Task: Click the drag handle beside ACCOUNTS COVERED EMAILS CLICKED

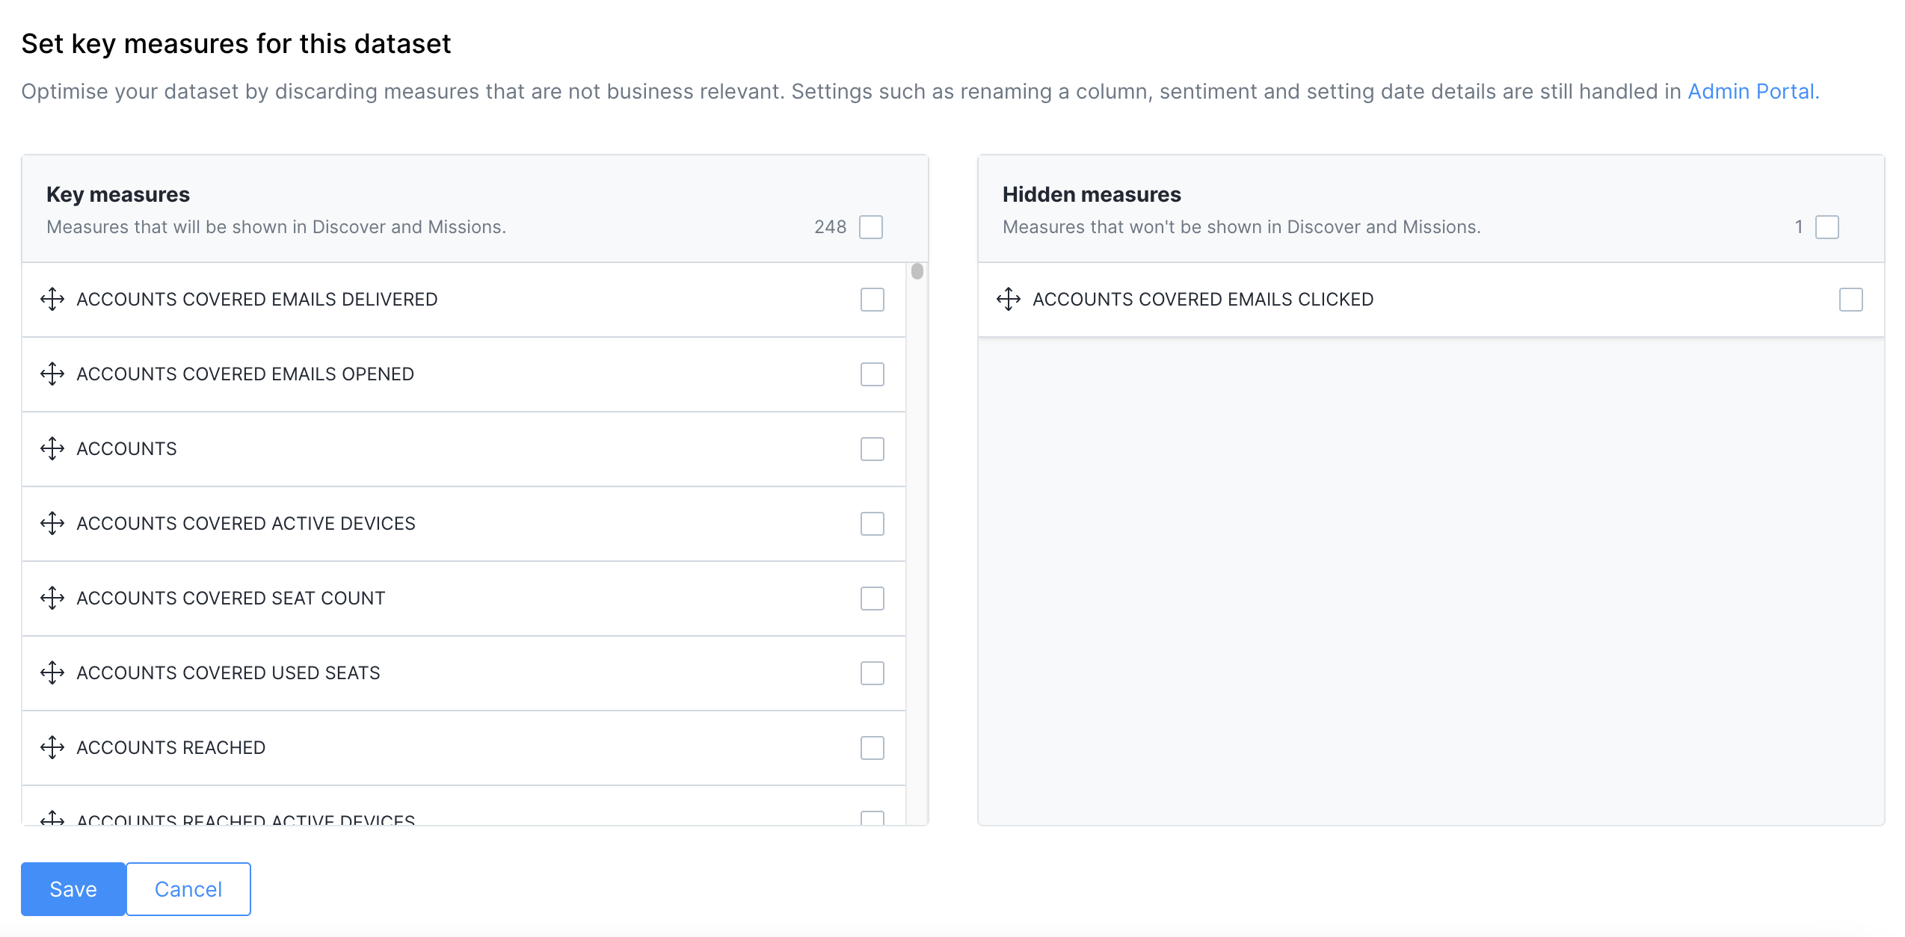Action: [1009, 300]
